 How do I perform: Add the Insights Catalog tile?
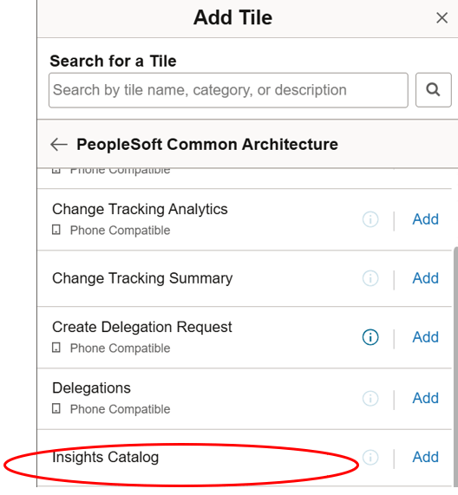pos(425,457)
